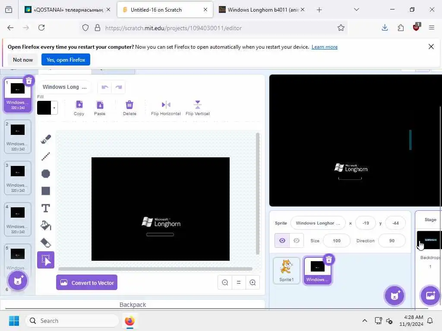
Task: Select the Circle tool
Action: point(46,174)
